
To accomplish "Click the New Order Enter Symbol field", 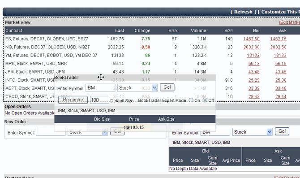I will tap(51, 132).
